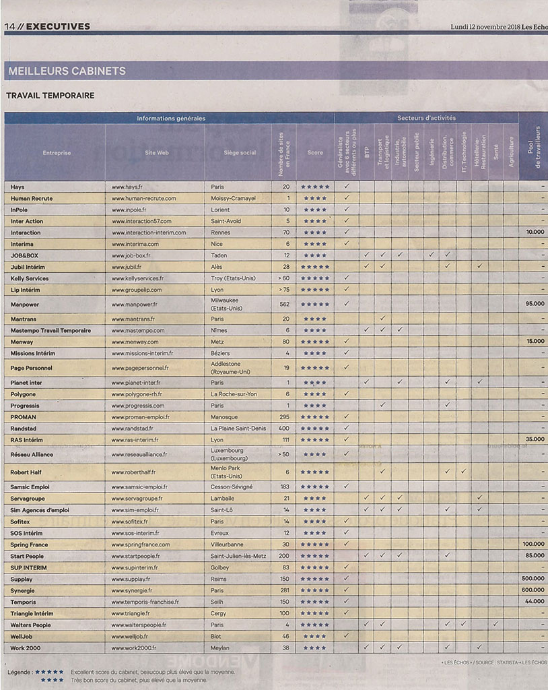Click the 'Très bon score du cabinet' legend line

tap(139, 681)
